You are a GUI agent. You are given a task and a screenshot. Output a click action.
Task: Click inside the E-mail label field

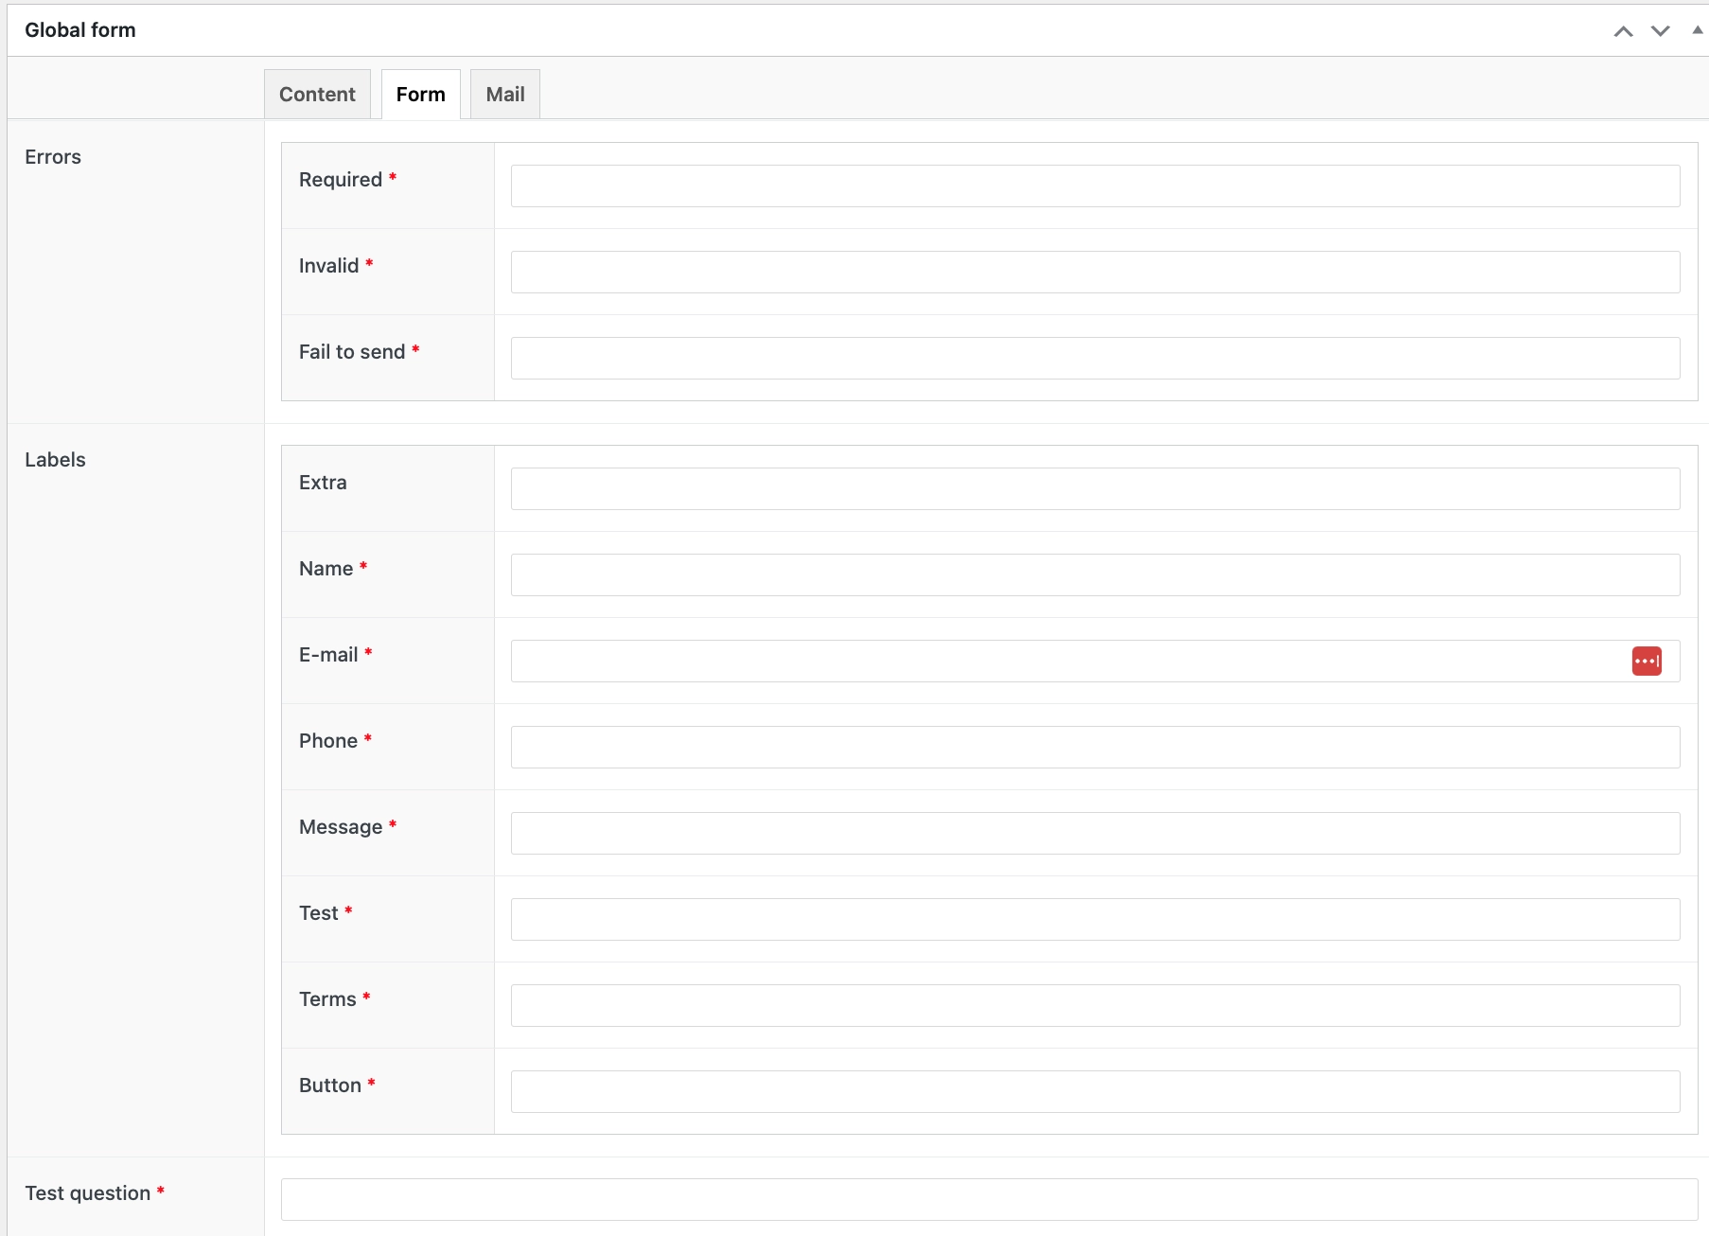[1060, 662]
